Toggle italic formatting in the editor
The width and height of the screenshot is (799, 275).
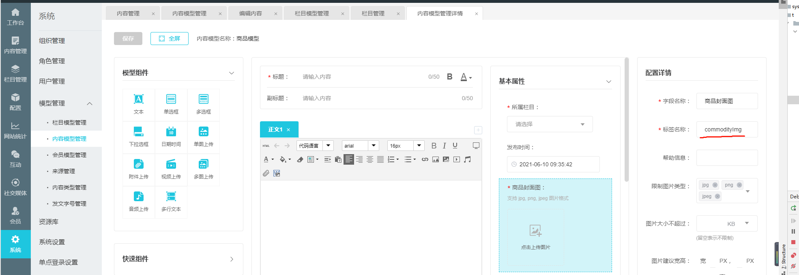point(444,146)
